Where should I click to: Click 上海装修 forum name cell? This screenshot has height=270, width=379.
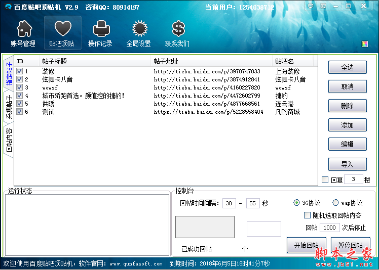[x=287, y=71]
